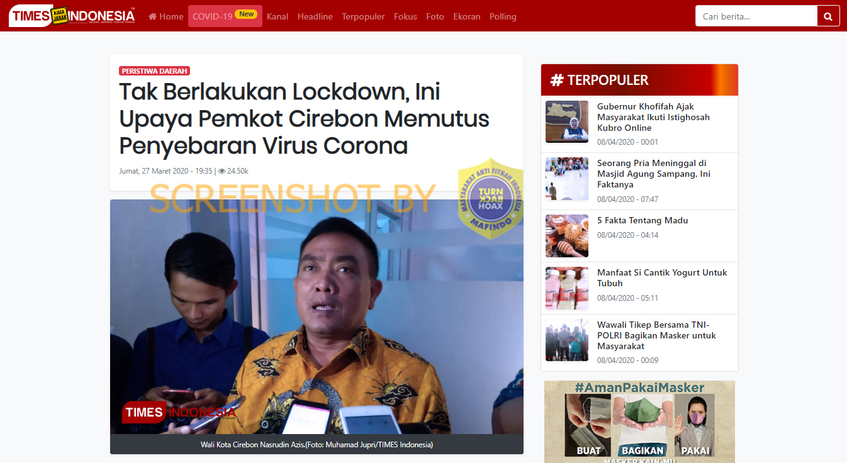
Task: Open the COVID-19 New menu item
Action: pos(225,16)
